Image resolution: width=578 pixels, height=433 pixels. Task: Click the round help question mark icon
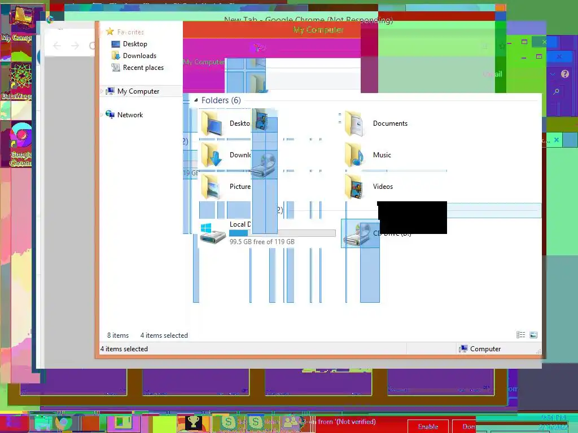tap(564, 74)
